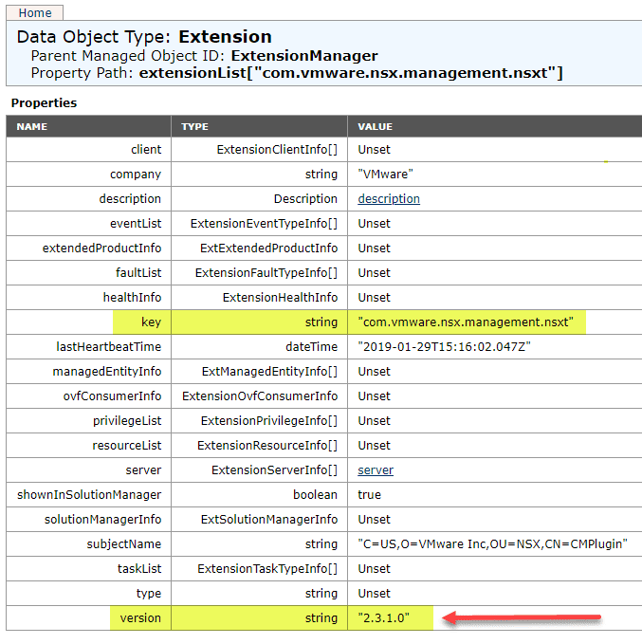Open the Home tab
The height and width of the screenshot is (644, 642).
[35, 12]
